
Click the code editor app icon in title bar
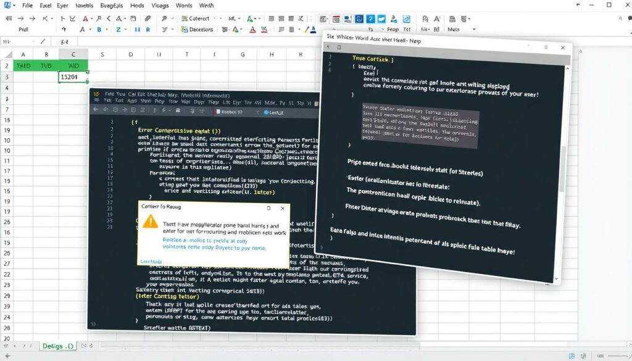point(96,94)
